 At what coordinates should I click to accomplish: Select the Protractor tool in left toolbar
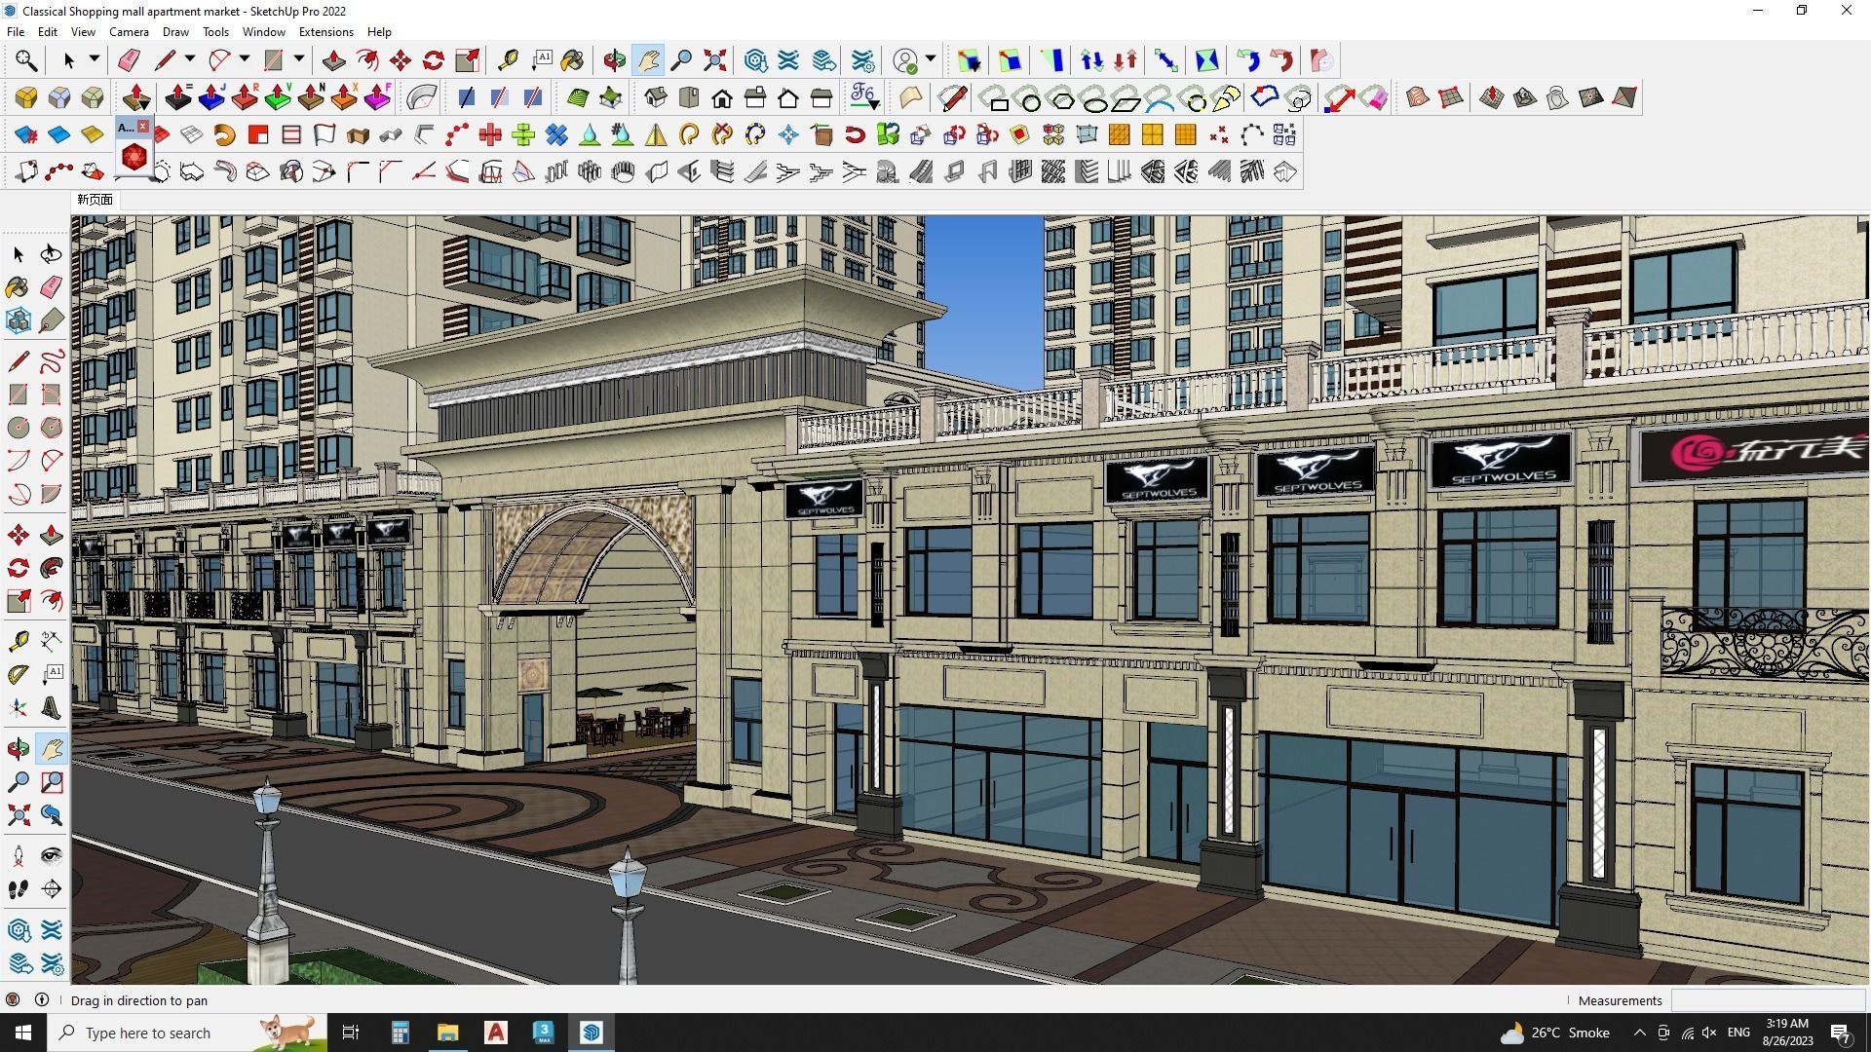(x=19, y=674)
